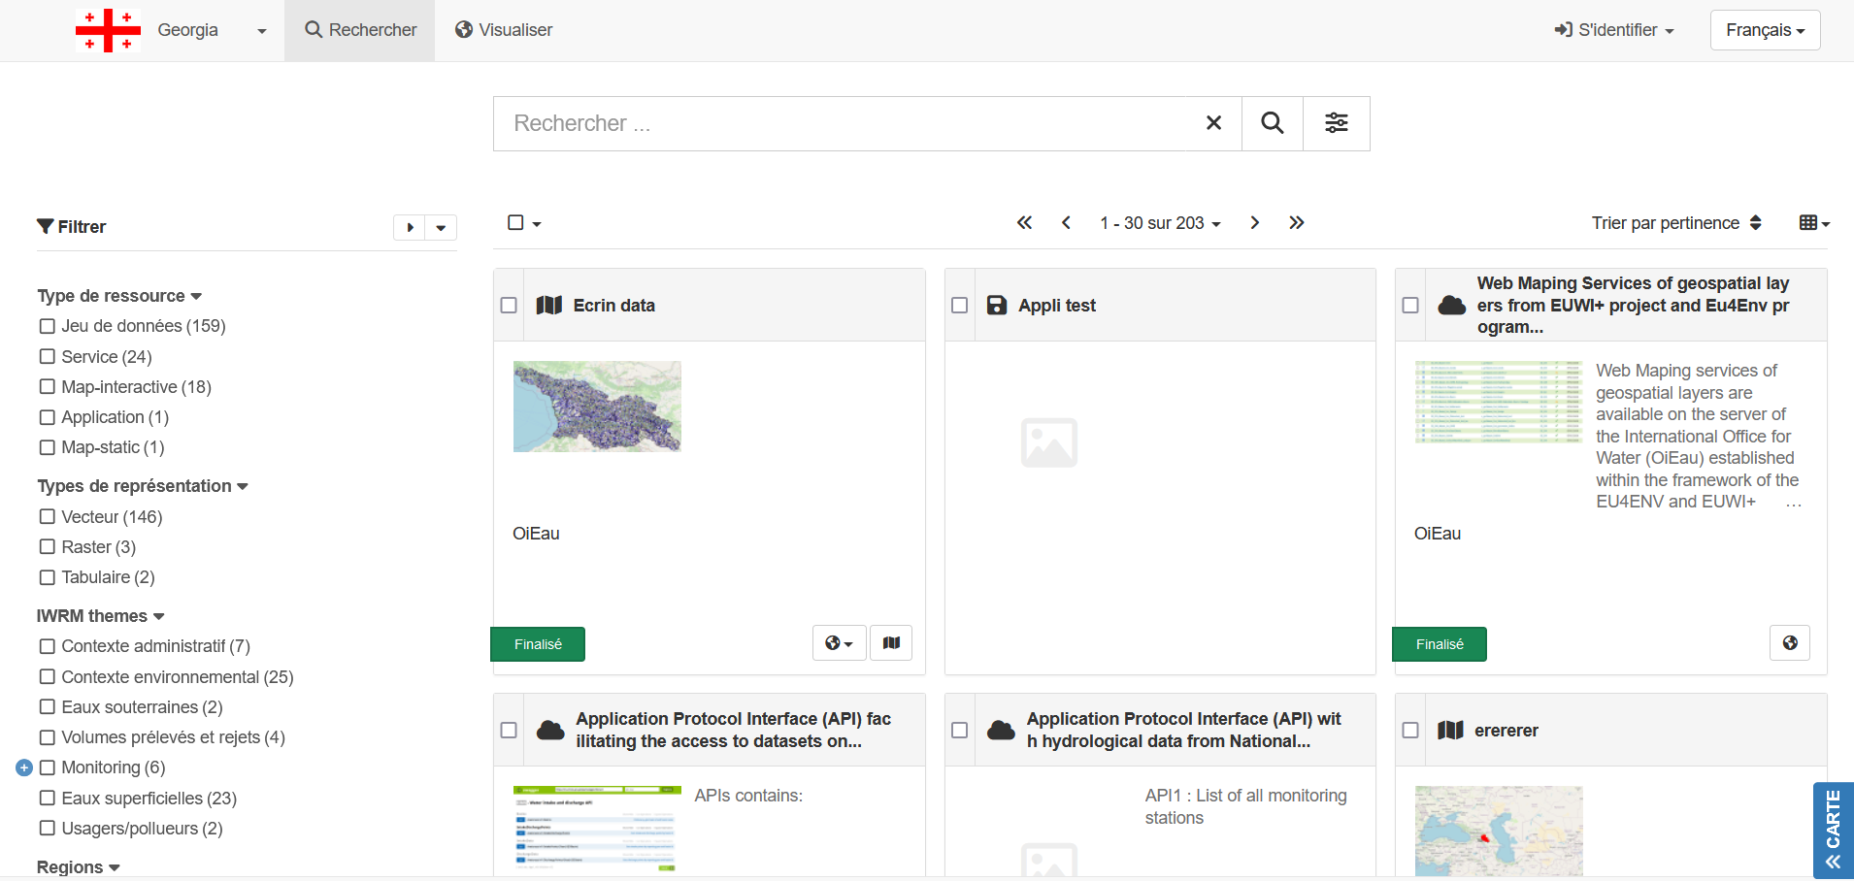
Task: Click the Filtrer funnel heading
Action: [71, 227]
